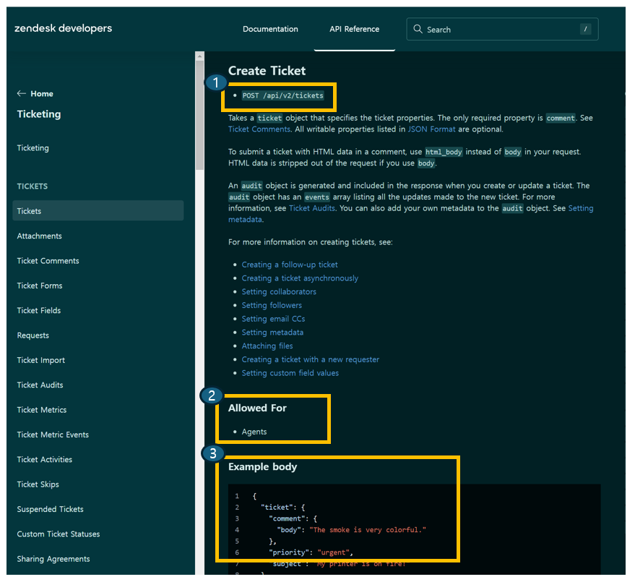Select Ticket Fields in the sidebar
Viewport: 635px width, 582px height.
39,310
